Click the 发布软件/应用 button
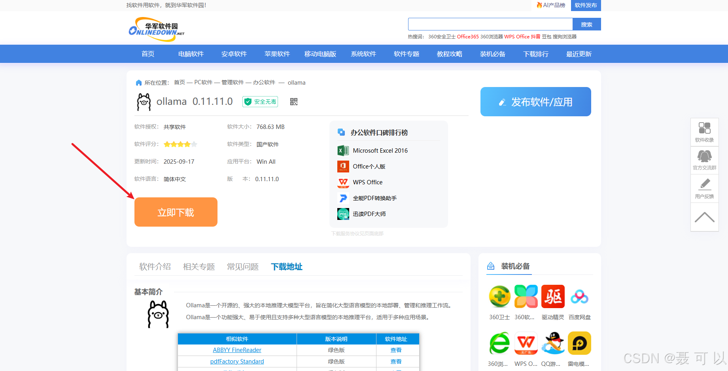Viewport: 728px width, 371px height. coord(536,102)
